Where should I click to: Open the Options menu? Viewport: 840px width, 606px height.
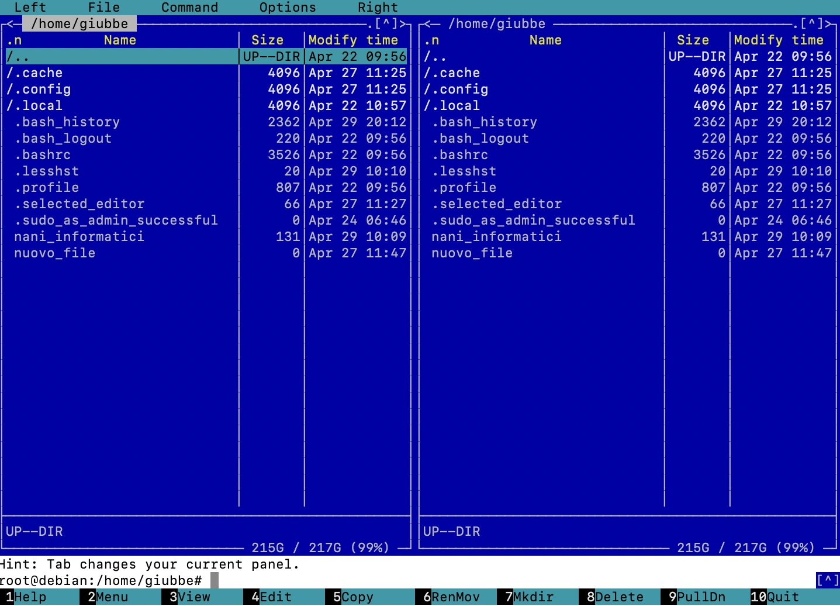[x=287, y=8]
